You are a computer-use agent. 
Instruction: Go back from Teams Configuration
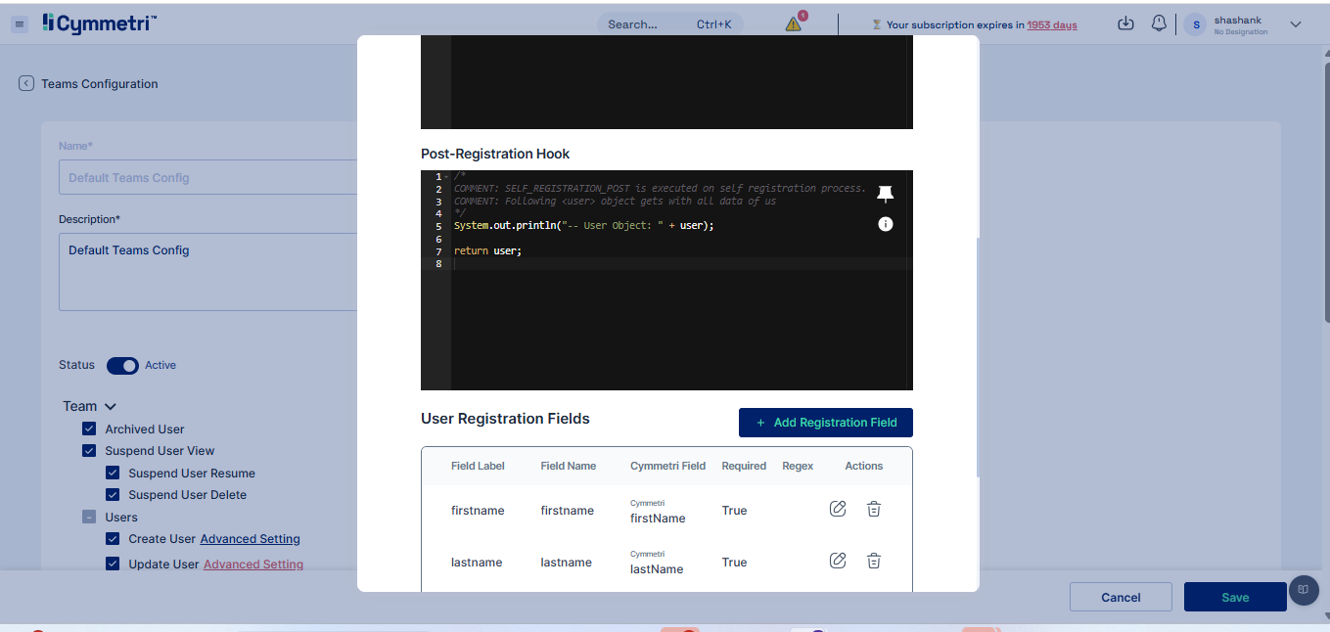26,84
